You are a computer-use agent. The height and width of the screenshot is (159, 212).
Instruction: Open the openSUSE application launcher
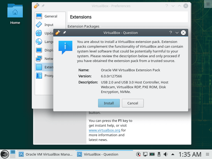[x=5, y=154]
